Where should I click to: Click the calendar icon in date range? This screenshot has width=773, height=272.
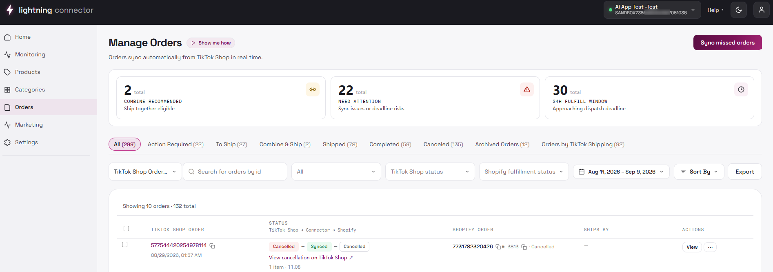tap(582, 172)
